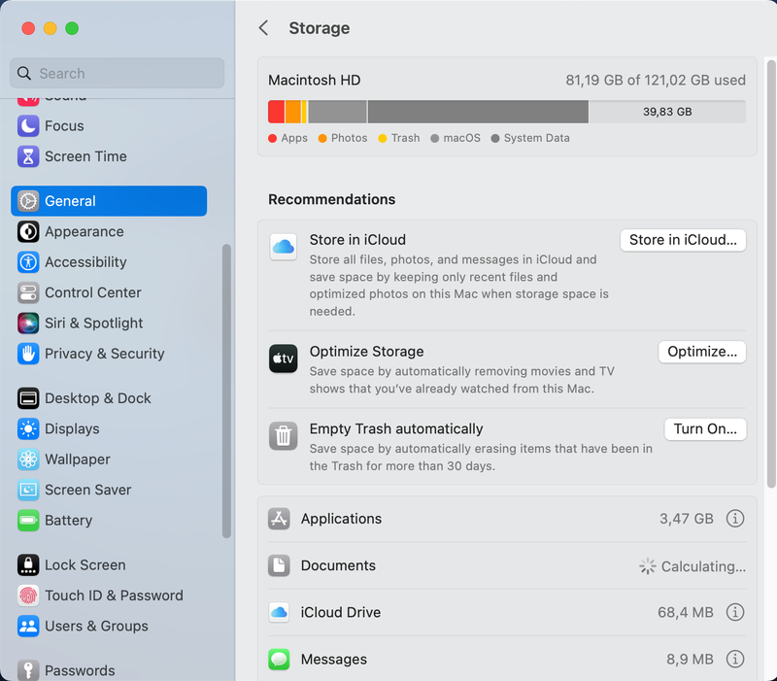Click '81,19 GB of 121,02 GB used' text

click(x=656, y=81)
